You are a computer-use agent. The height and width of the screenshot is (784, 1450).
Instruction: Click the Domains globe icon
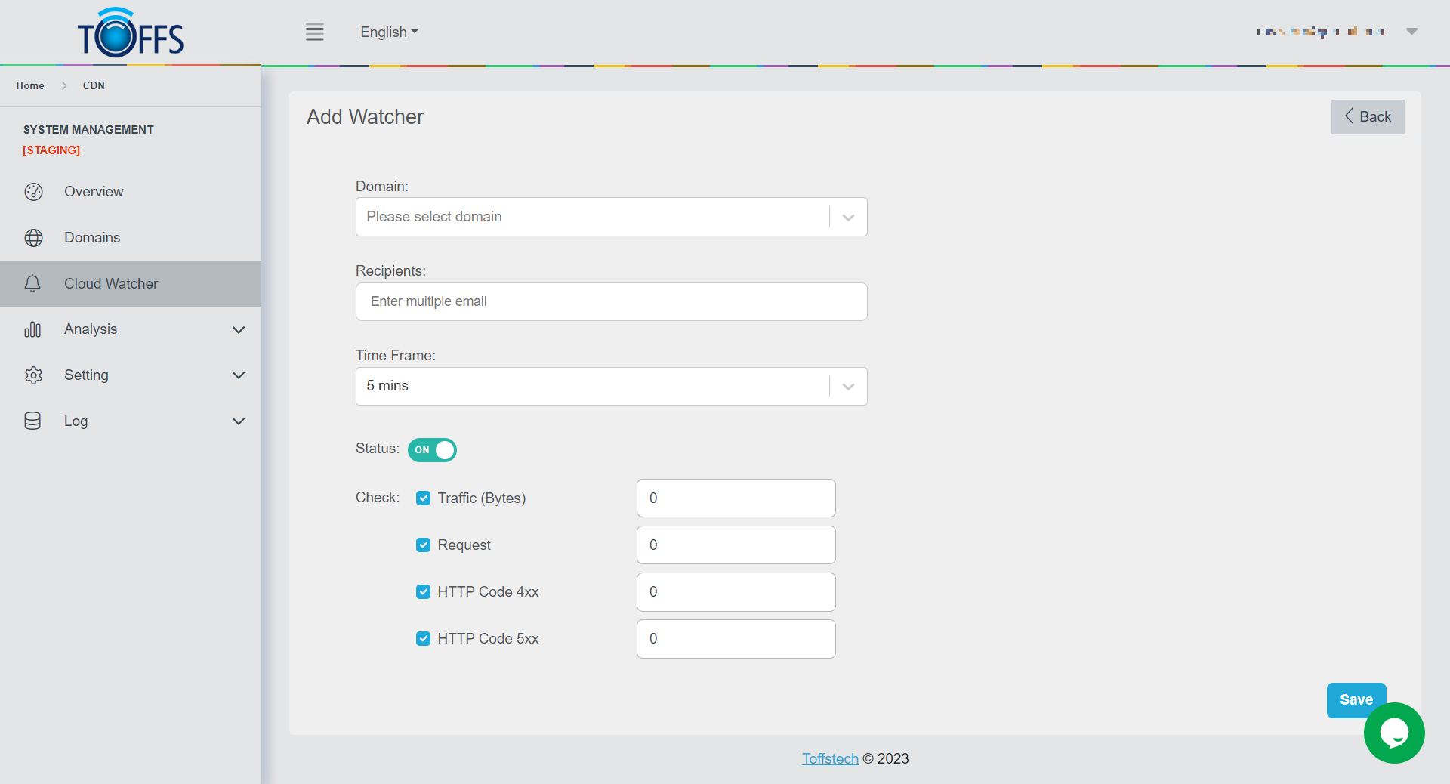pyautogui.click(x=33, y=238)
